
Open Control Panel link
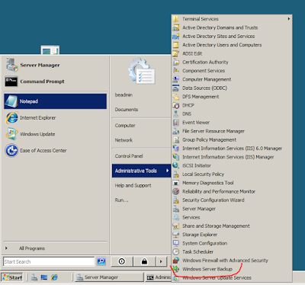click(129, 156)
